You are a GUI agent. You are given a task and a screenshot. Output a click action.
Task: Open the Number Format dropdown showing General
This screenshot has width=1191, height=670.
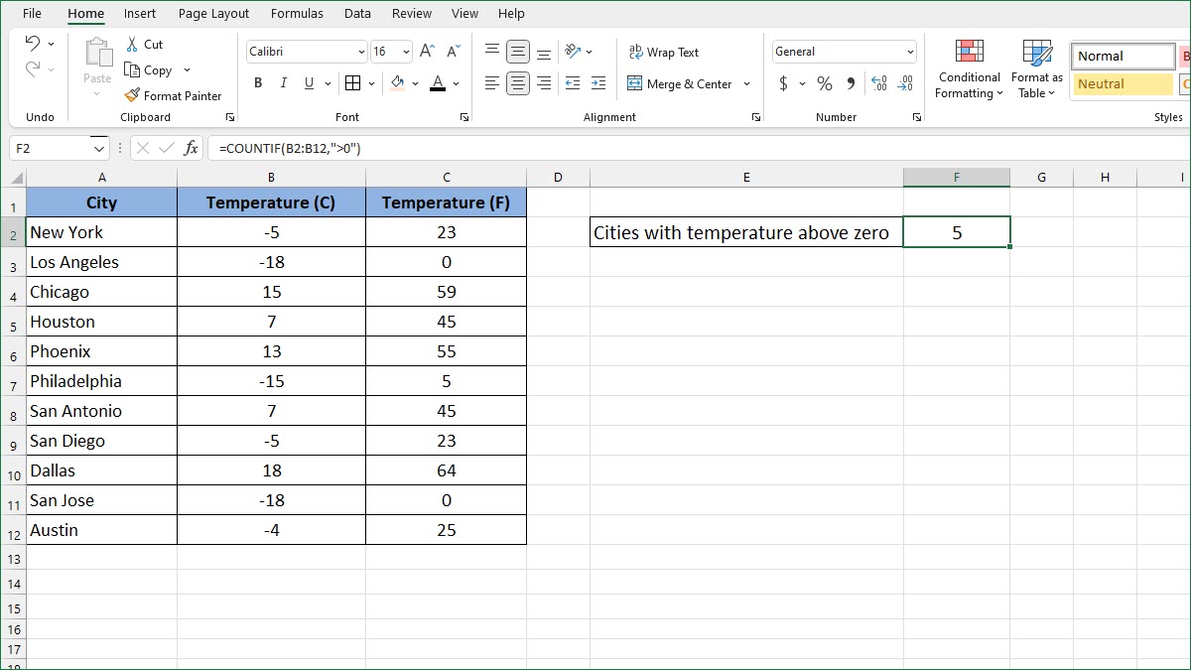pyautogui.click(x=843, y=51)
